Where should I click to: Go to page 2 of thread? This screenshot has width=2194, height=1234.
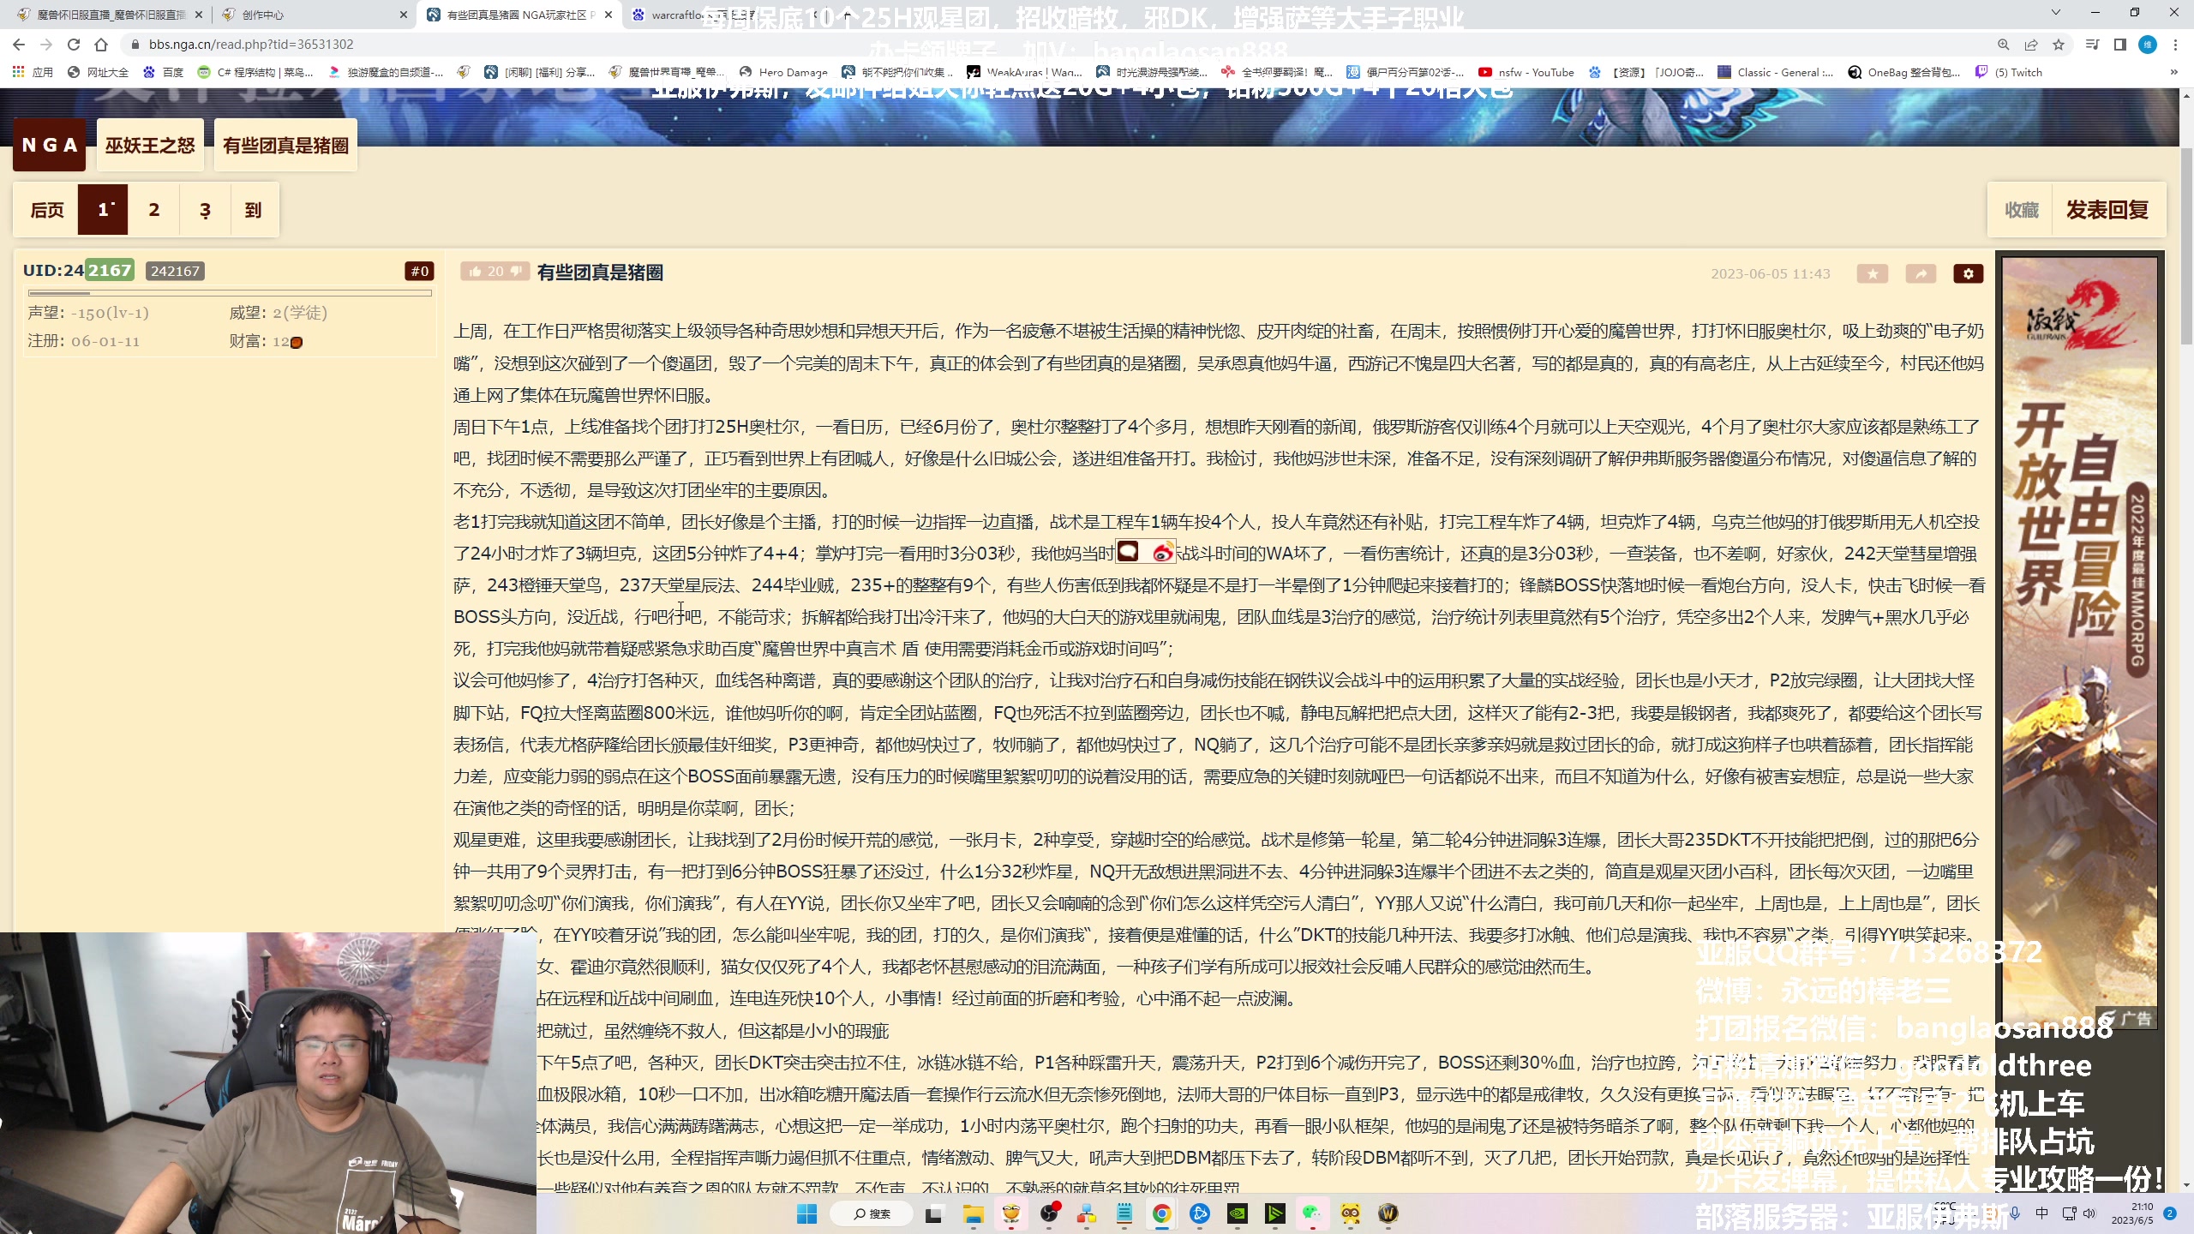[x=154, y=210]
